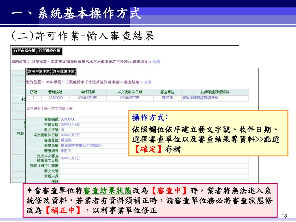Click the 序號 column header
Viewport: 296px width, 222px height.
click(34, 92)
